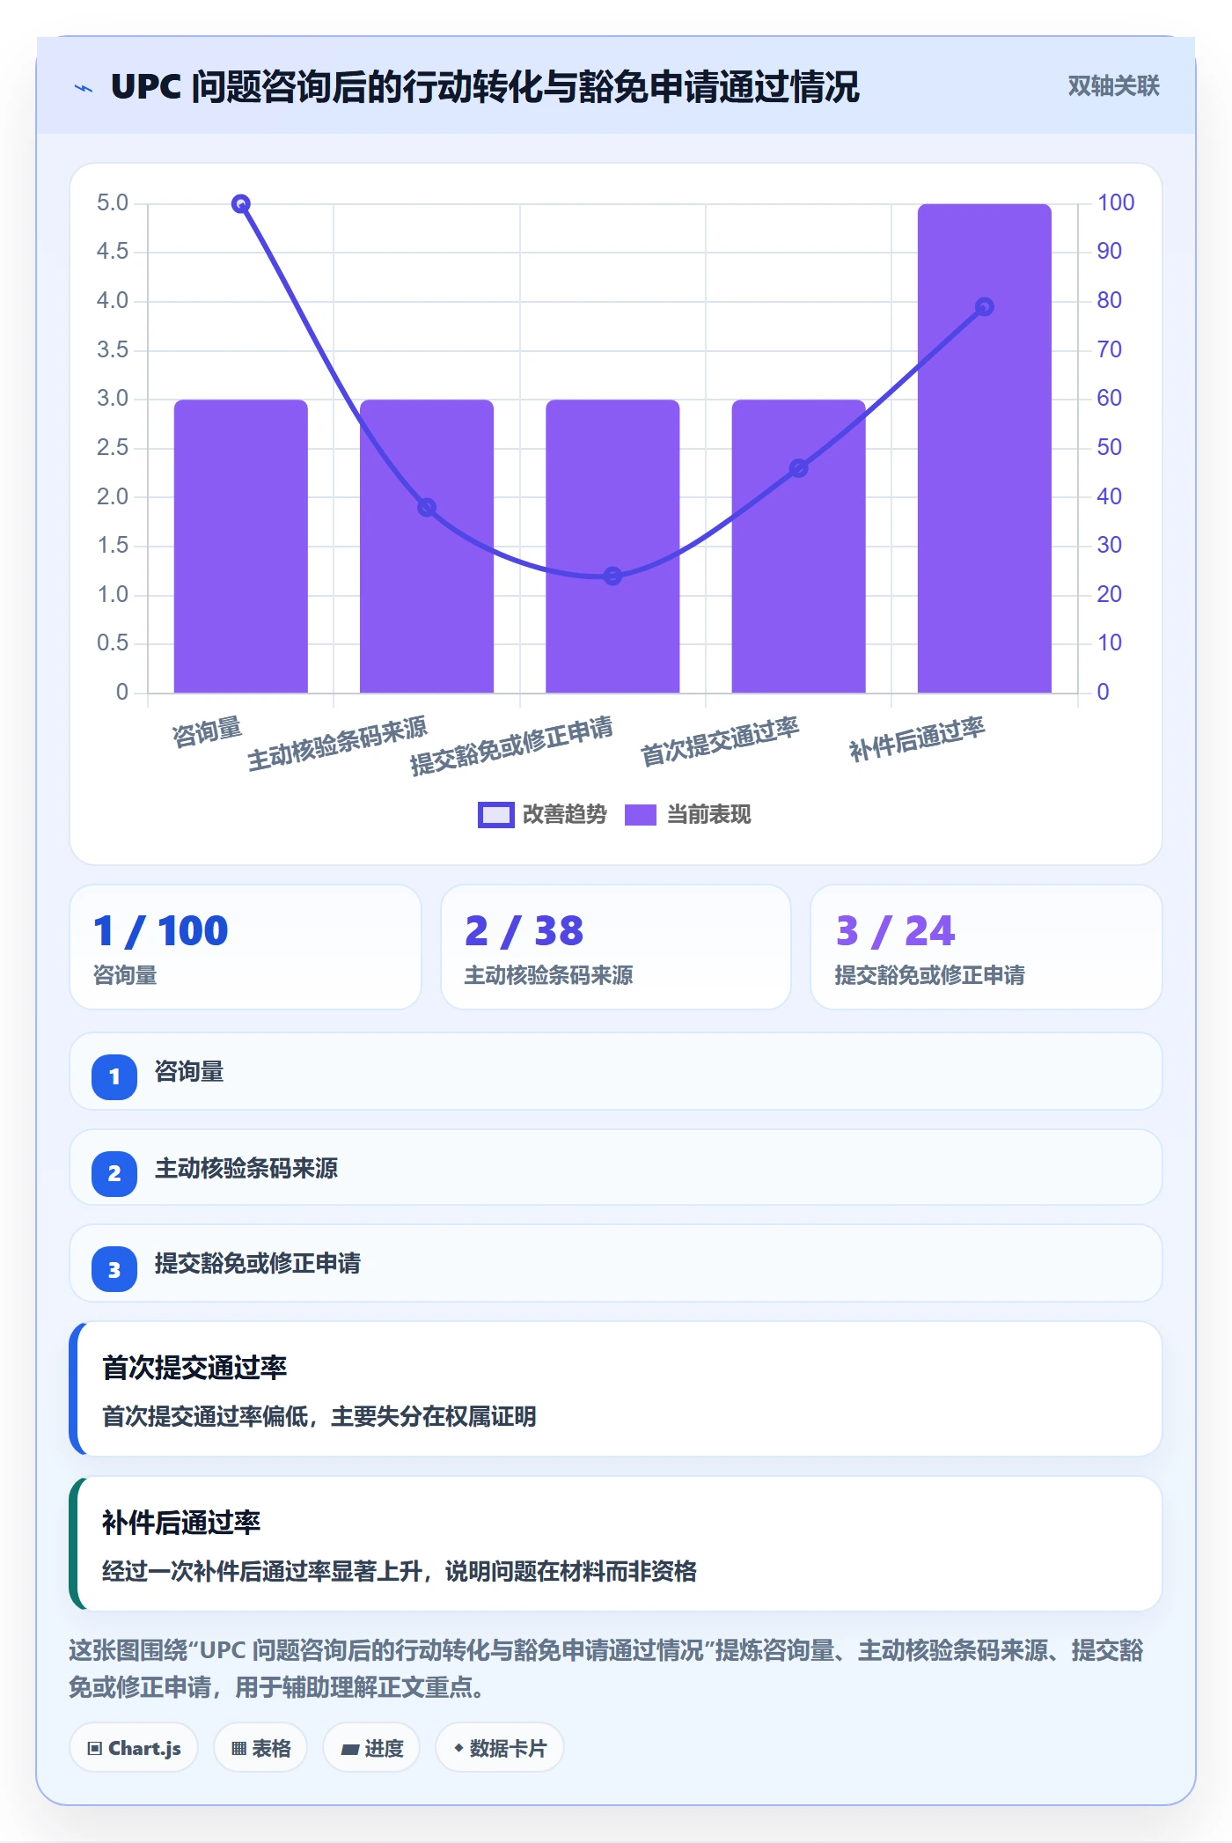
Task: Click the 补件后通过率 tall bar
Action: point(985,449)
